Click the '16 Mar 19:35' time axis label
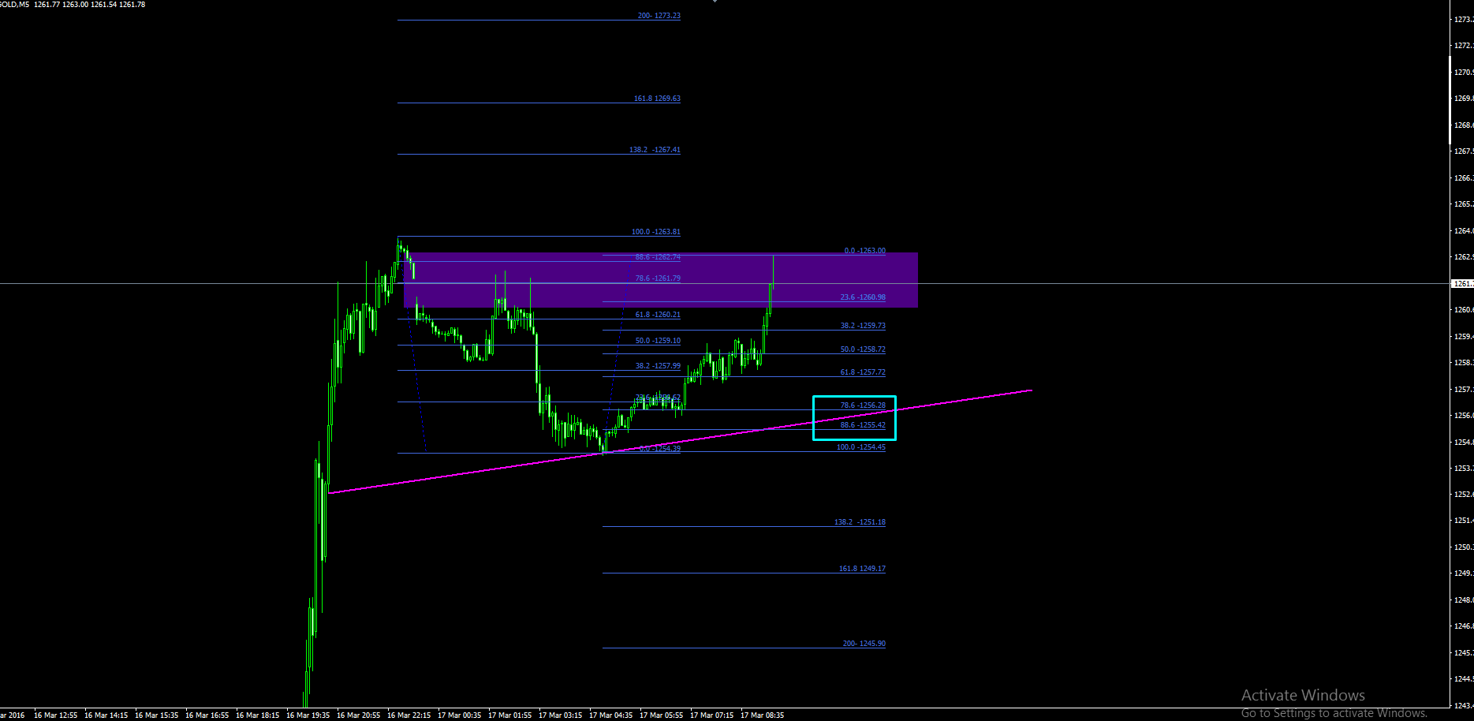 (x=308, y=715)
